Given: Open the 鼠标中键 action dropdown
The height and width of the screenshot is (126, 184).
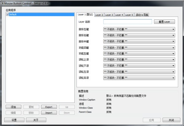Looking at the screenshot, I should pos(139,41).
